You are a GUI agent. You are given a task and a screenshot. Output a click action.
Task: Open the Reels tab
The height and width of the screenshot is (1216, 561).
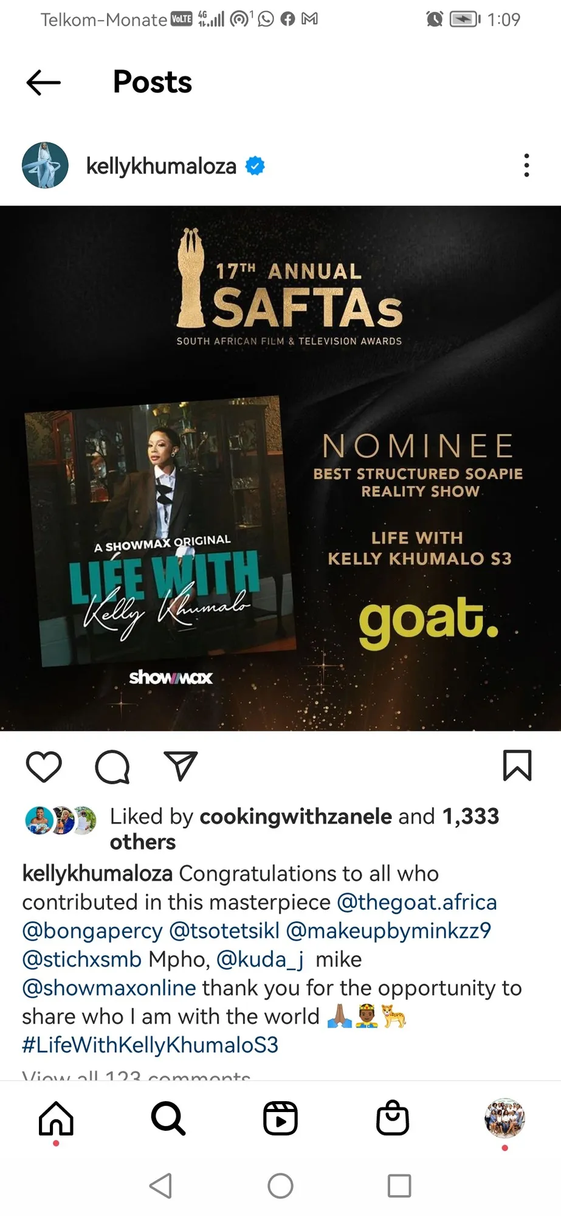click(x=280, y=1119)
